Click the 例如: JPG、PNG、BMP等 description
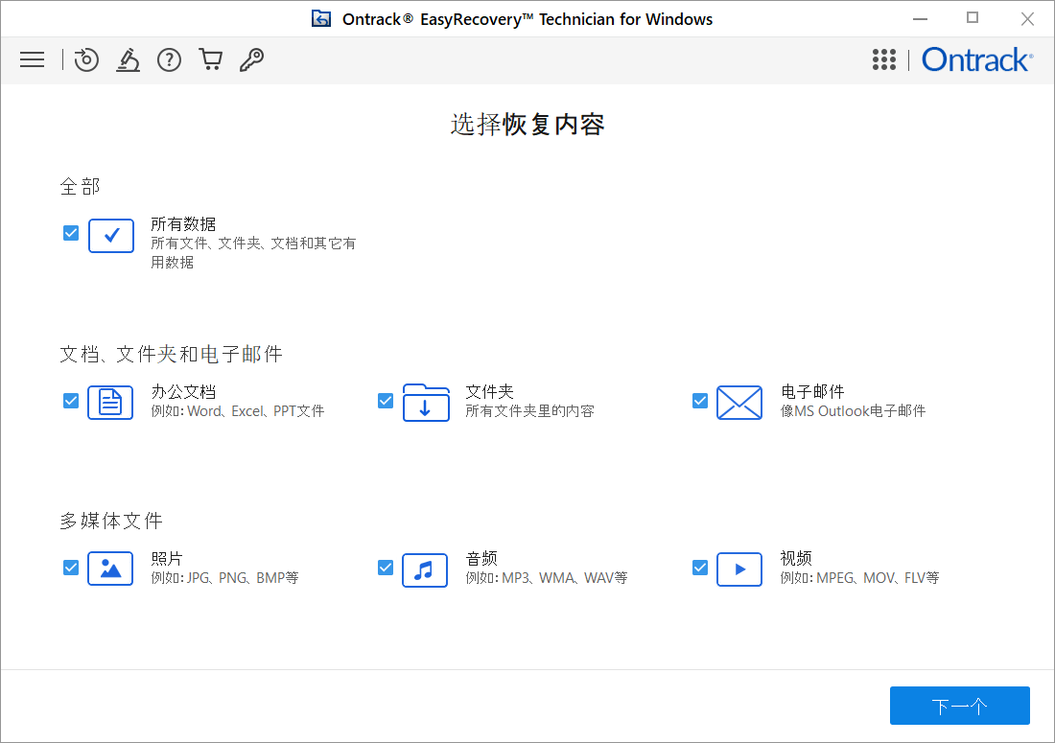Viewport: 1055px width, 743px height. coord(224,577)
